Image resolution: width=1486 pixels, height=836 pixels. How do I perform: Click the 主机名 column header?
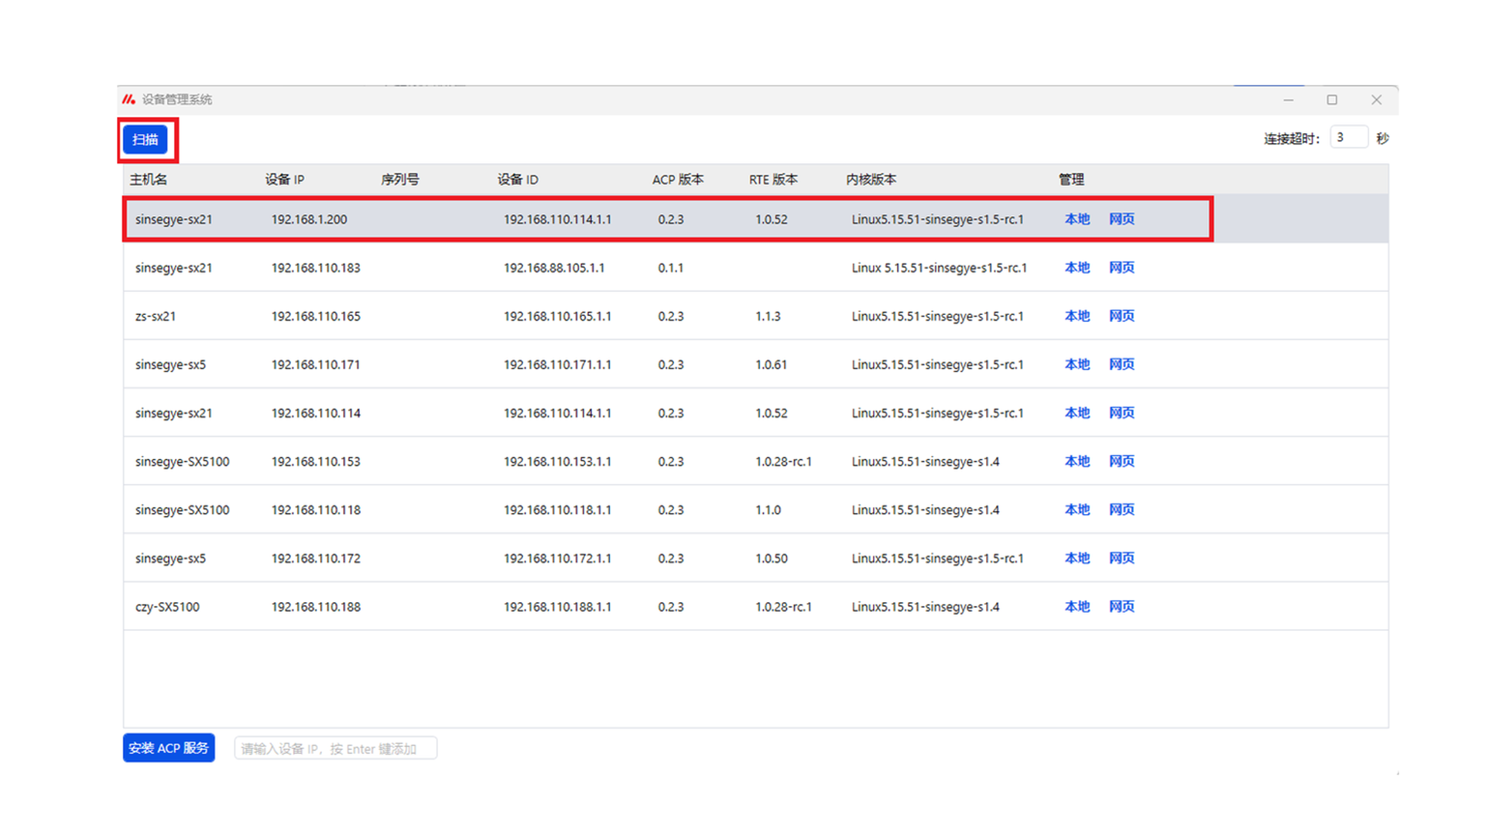pos(148,180)
